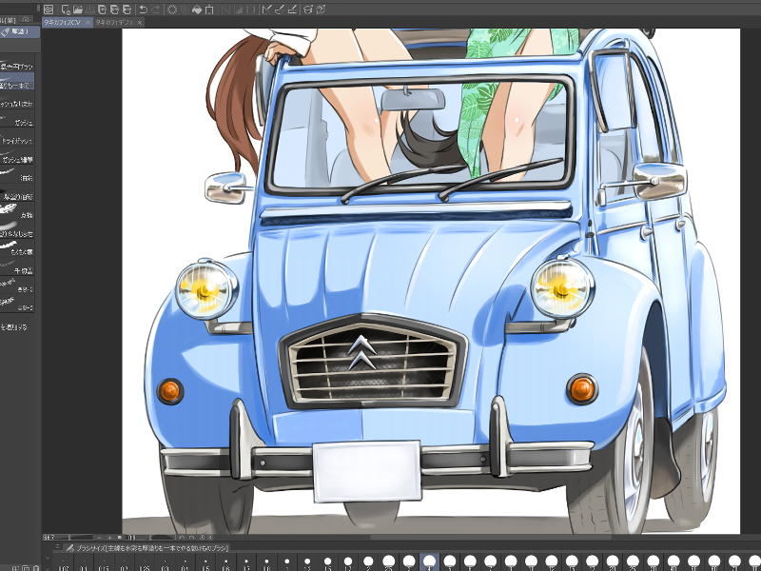Adjust the canvas rotation slider
The image size is (761, 571).
tap(163, 538)
